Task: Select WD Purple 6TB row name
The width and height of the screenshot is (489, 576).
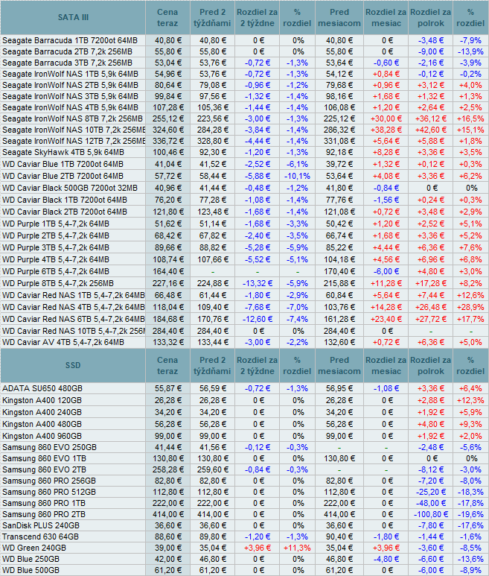Action: point(56,271)
